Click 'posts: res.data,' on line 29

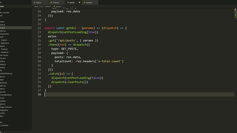click(68, 57)
